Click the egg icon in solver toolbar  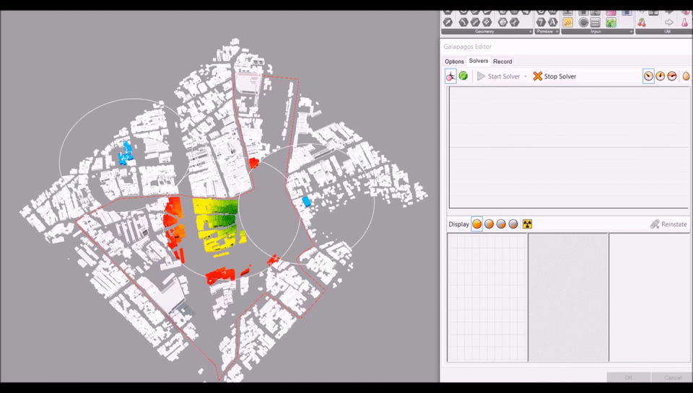pyautogui.click(x=686, y=76)
